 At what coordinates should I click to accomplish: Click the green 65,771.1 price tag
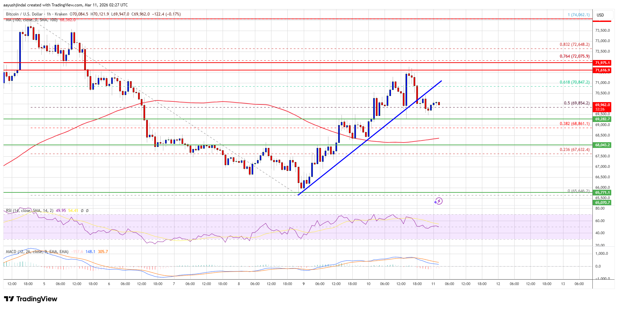602,192
